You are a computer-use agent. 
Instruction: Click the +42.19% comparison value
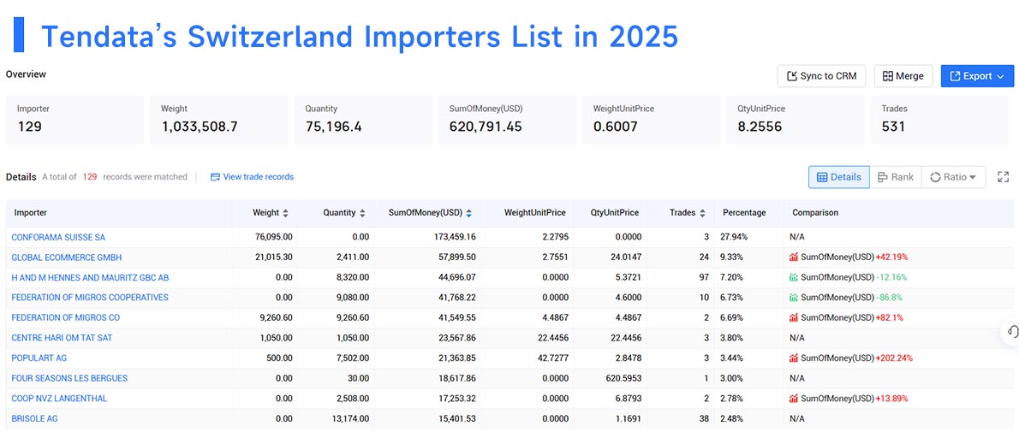[891, 257]
